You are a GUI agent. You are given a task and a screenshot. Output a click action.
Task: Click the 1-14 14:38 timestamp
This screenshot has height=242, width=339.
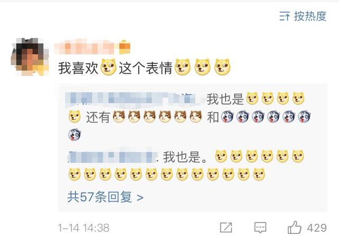click(84, 228)
